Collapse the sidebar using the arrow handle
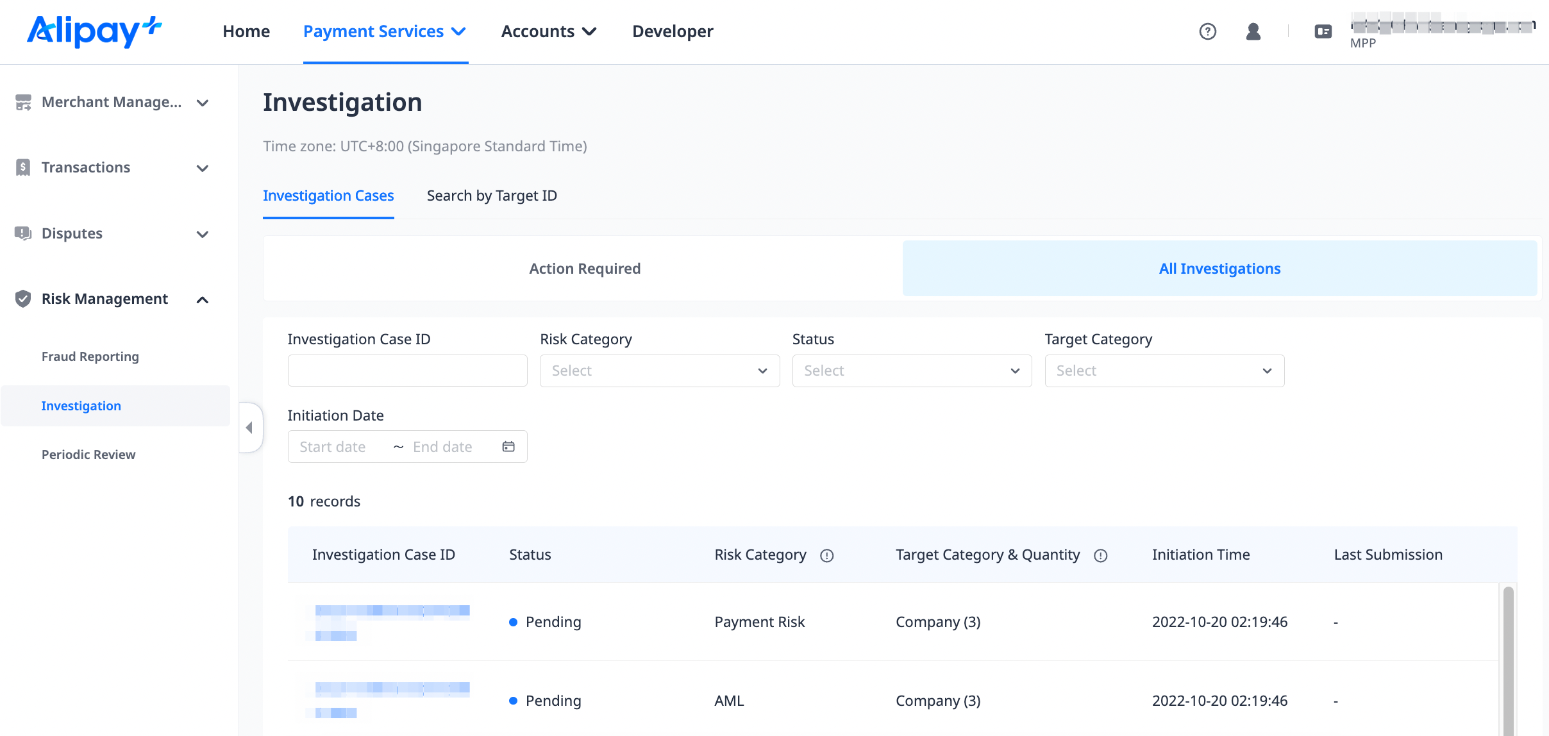The image size is (1549, 736). click(x=249, y=428)
